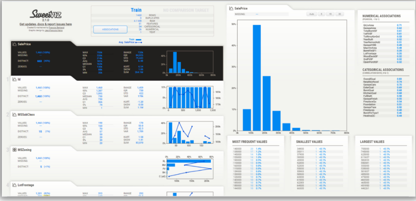The width and height of the screenshot is (416, 201).
Task: Open 'Get updates, docs & report issues here' link
Action: [x=45, y=24]
